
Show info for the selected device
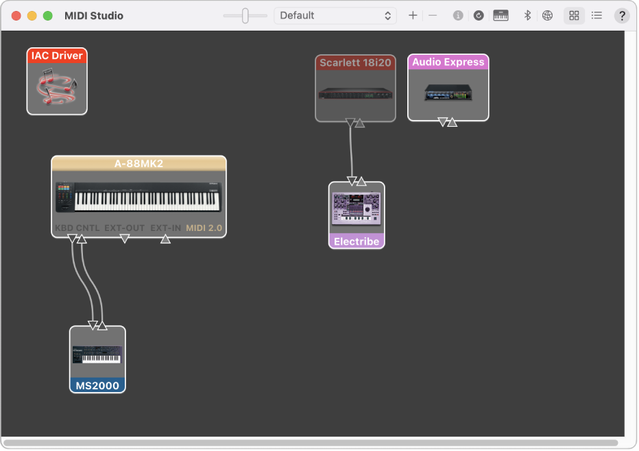(x=458, y=14)
